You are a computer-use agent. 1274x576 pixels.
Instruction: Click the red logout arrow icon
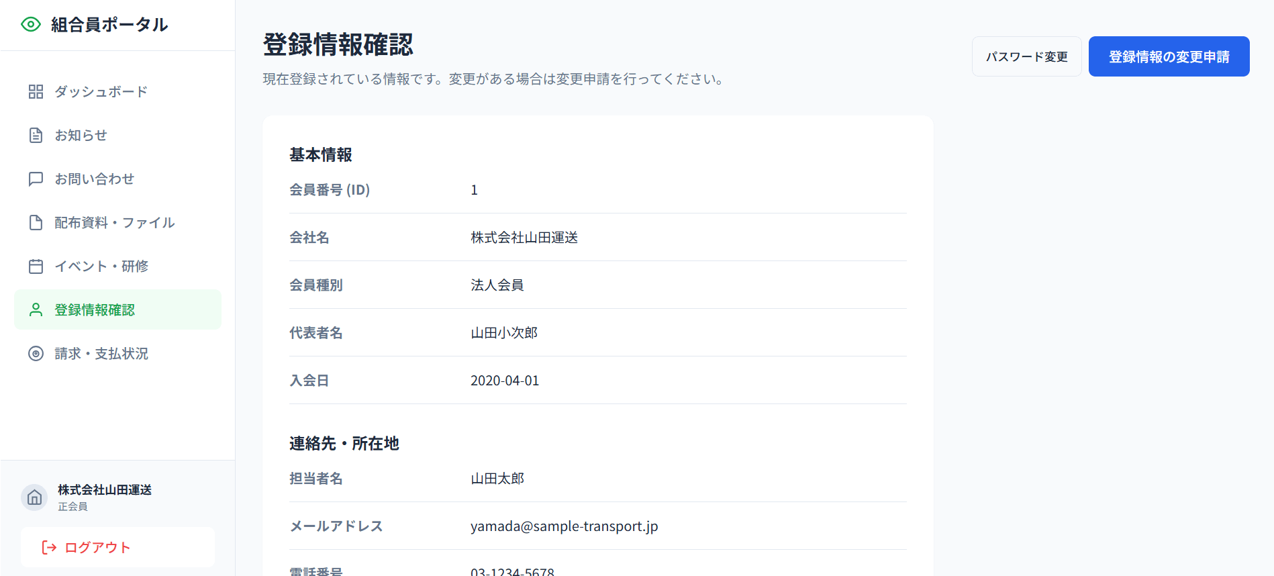click(x=49, y=548)
